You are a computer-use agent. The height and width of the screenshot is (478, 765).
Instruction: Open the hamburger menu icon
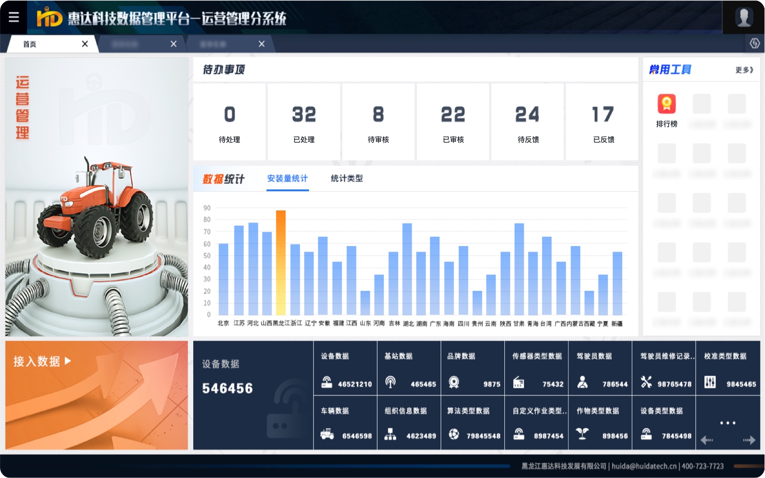[14, 17]
